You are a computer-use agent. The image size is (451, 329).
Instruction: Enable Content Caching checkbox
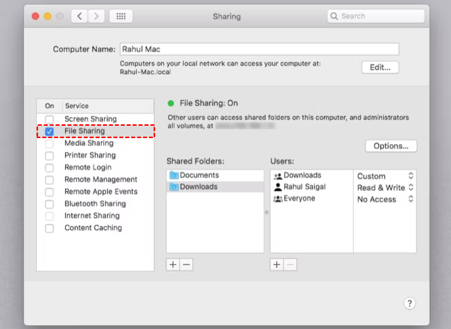point(49,228)
